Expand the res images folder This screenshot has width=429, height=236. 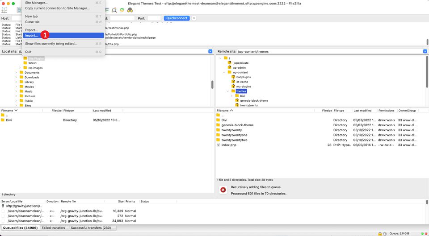20,68
